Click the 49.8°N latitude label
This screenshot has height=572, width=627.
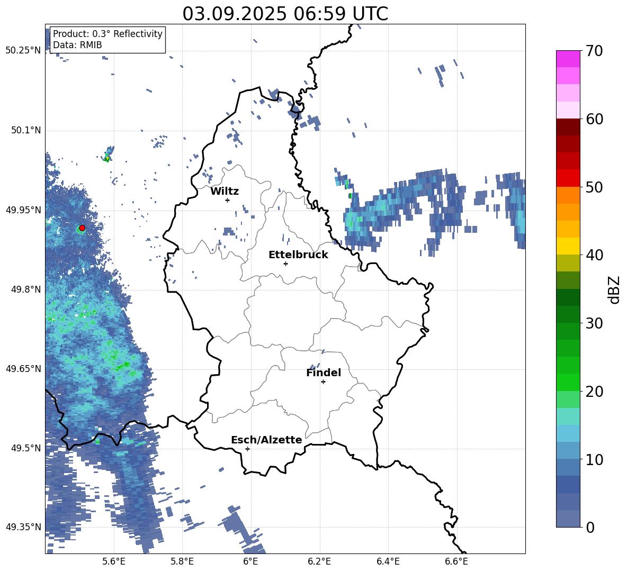26,289
